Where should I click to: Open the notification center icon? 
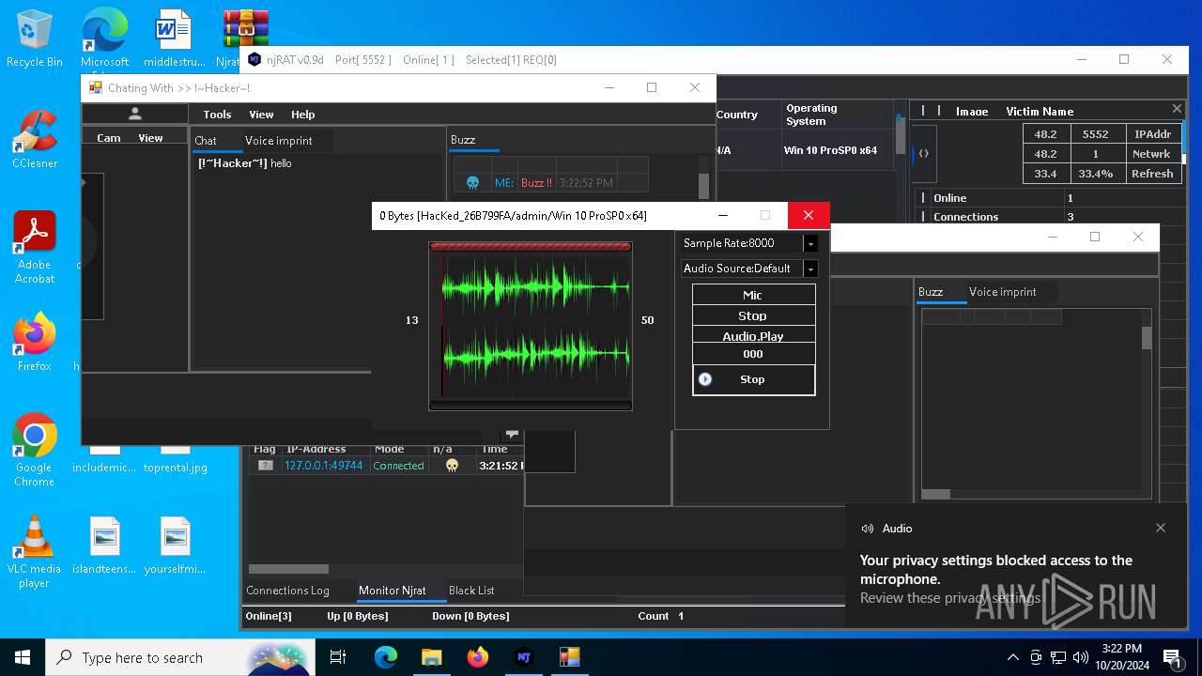point(1172,657)
